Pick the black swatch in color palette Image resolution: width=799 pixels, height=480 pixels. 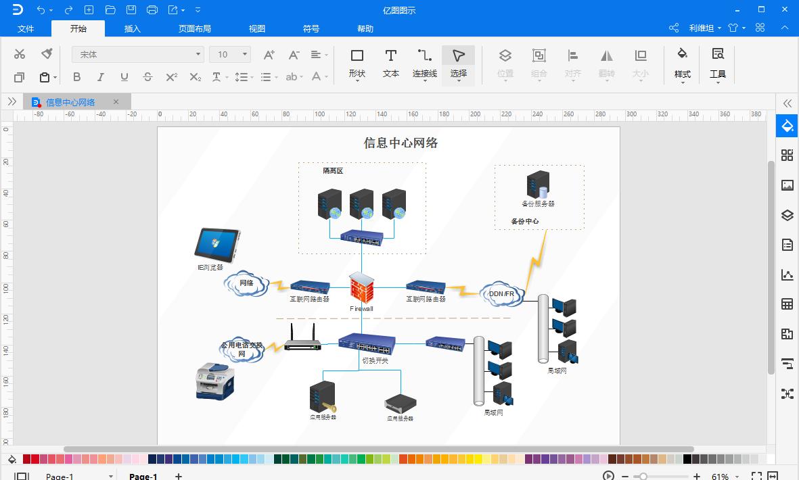coord(687,460)
